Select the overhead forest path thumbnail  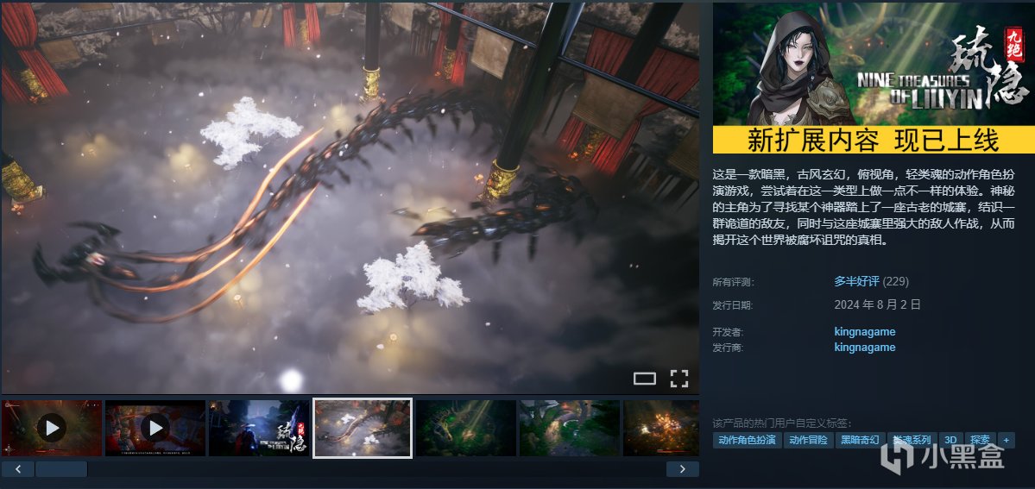(570, 428)
